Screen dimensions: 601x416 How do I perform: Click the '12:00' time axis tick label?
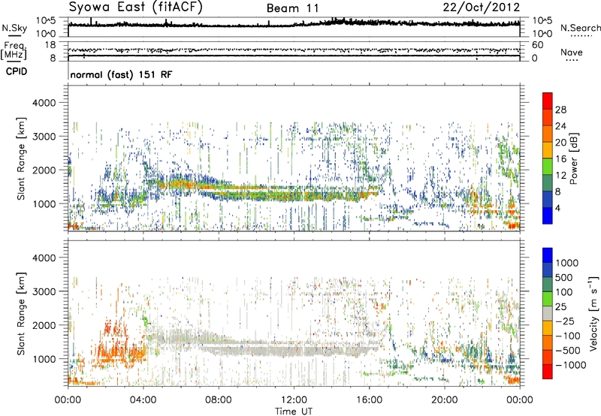(x=294, y=400)
